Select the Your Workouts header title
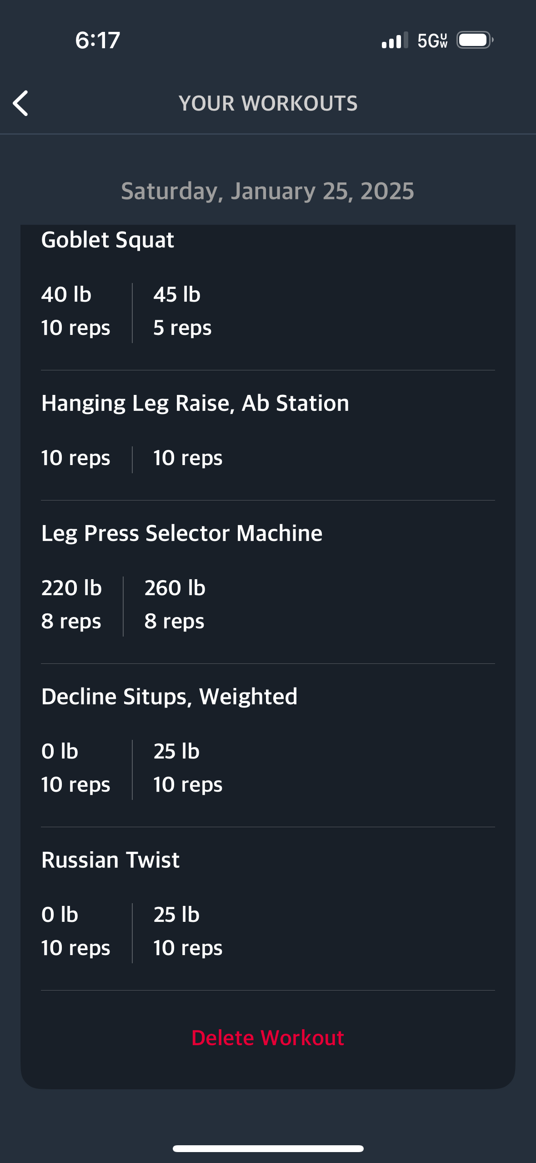 tap(268, 103)
